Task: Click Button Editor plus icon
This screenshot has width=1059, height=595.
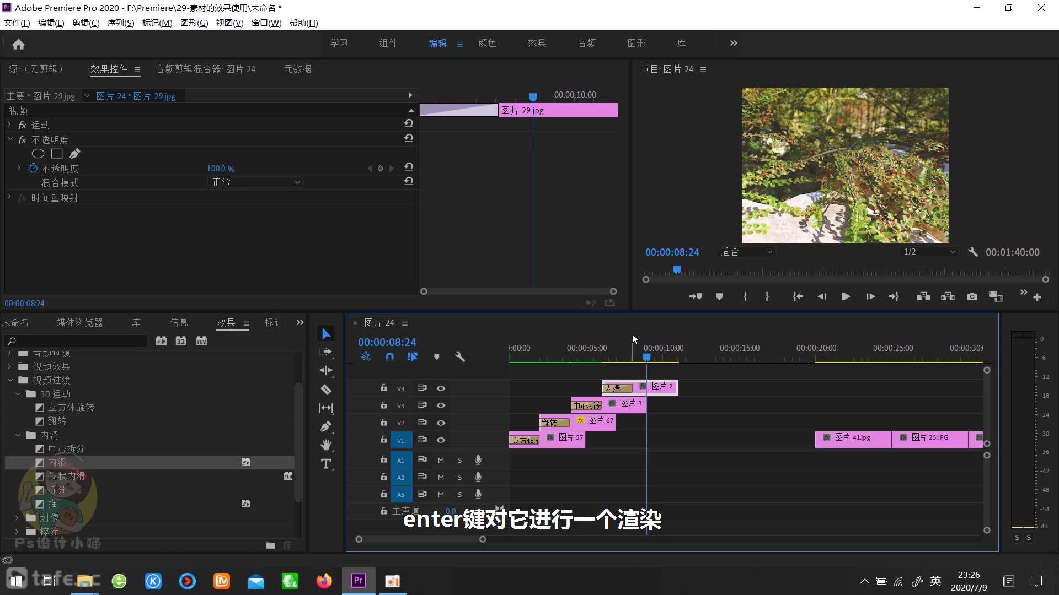Action: pyautogui.click(x=1037, y=297)
